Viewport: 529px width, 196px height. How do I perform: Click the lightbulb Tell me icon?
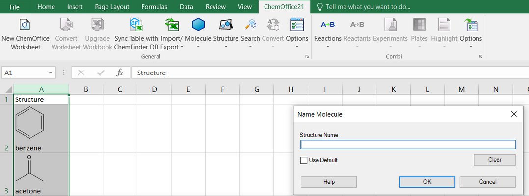[x=320, y=7]
